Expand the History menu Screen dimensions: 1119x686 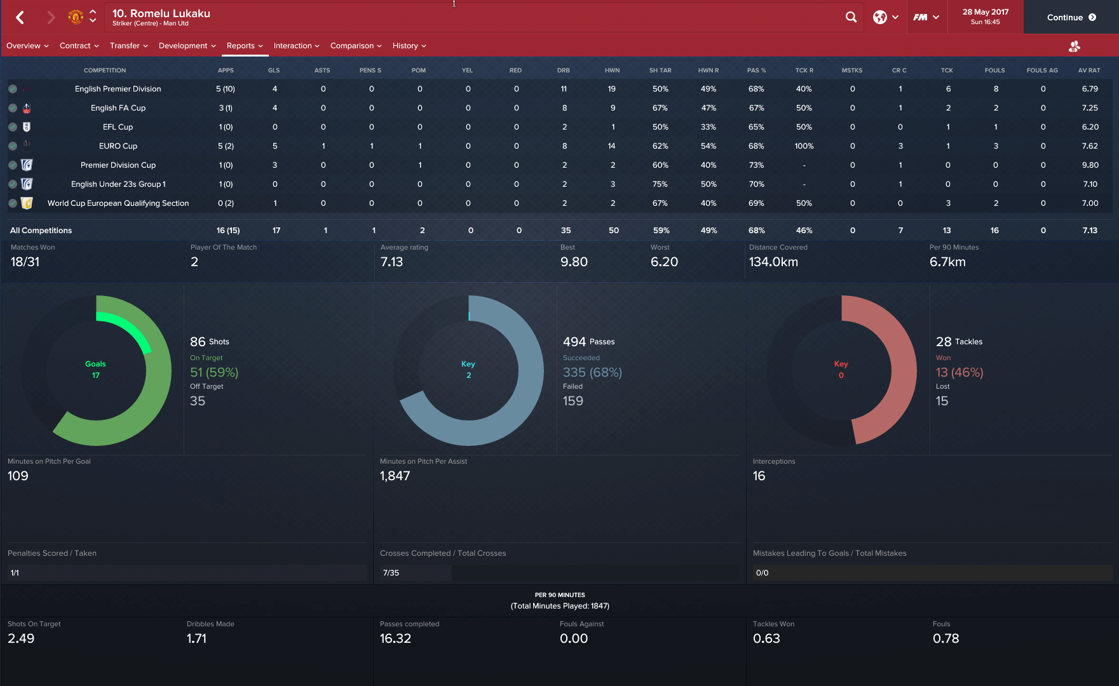point(409,46)
